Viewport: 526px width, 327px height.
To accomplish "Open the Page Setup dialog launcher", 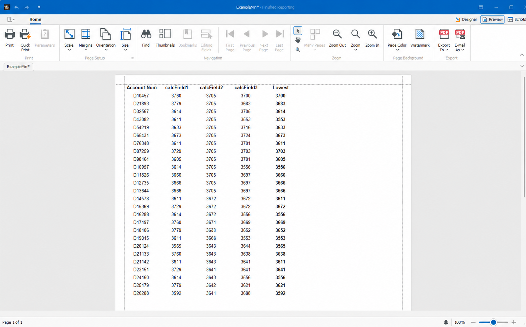I will click(x=132, y=58).
